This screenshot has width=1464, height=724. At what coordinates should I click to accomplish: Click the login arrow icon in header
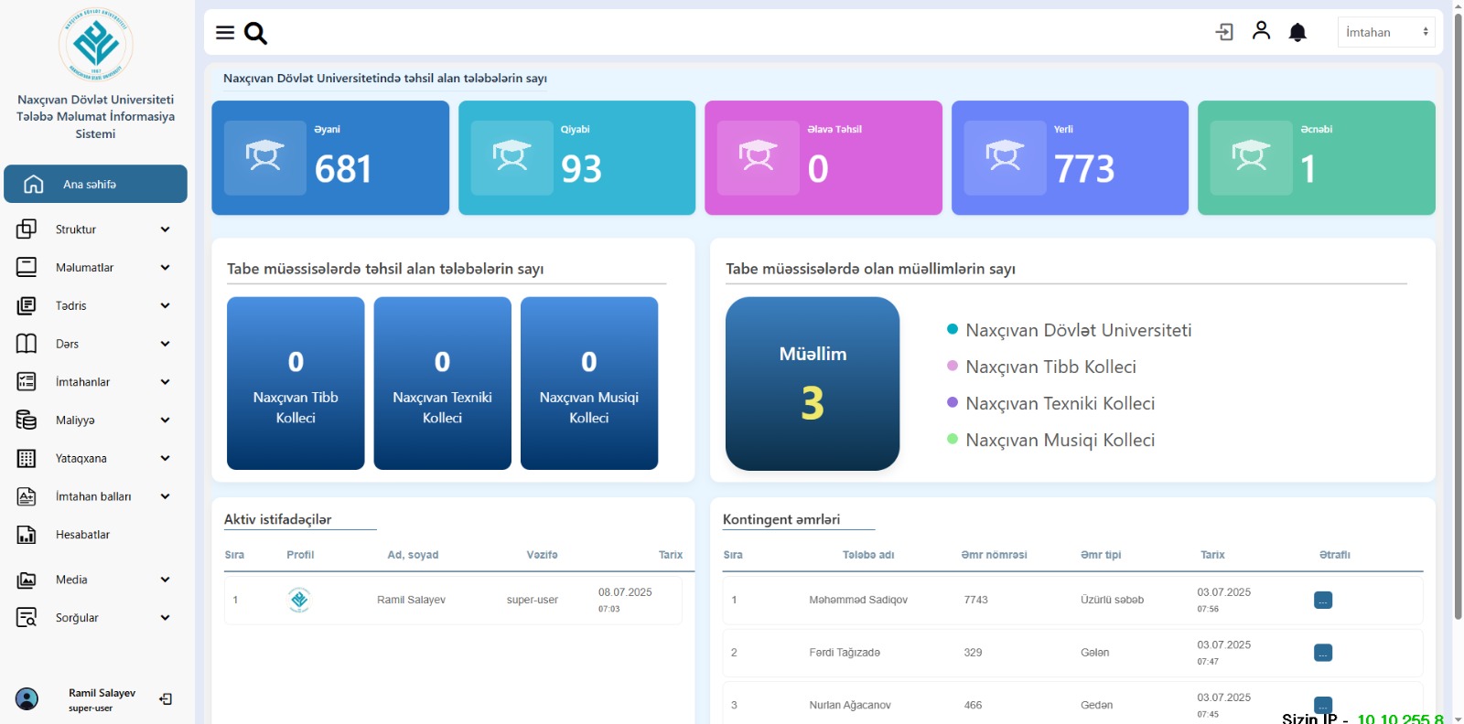coord(1224,33)
